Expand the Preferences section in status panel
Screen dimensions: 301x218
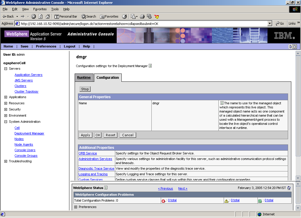(x=76, y=207)
